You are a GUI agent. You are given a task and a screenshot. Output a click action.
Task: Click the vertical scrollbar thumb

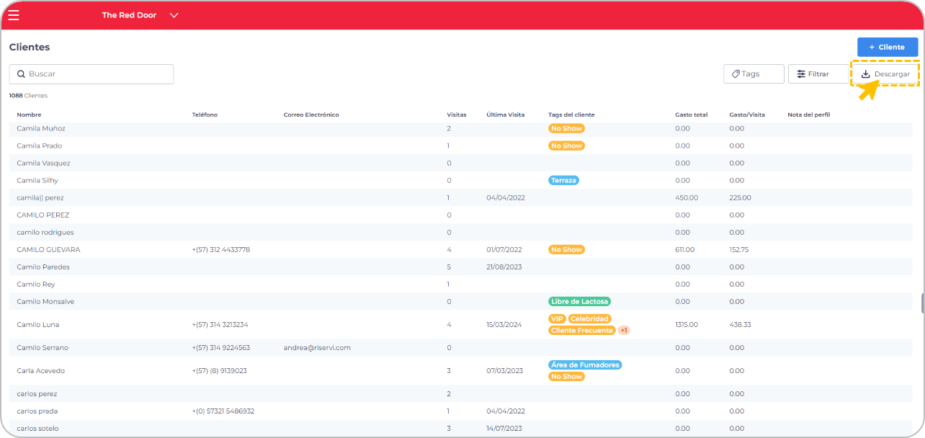[922, 303]
